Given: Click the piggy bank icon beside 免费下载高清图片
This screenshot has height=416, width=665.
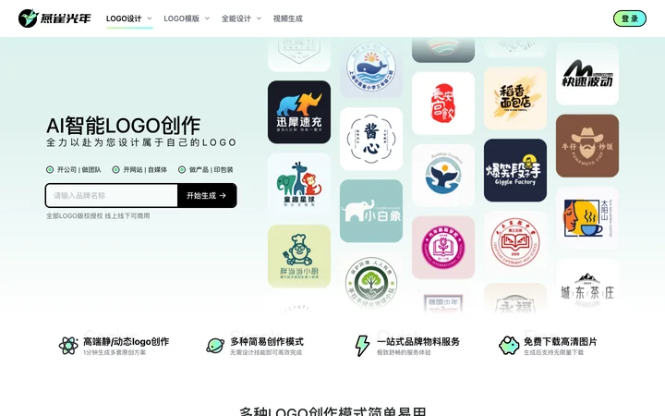Looking at the screenshot, I should 509,346.
